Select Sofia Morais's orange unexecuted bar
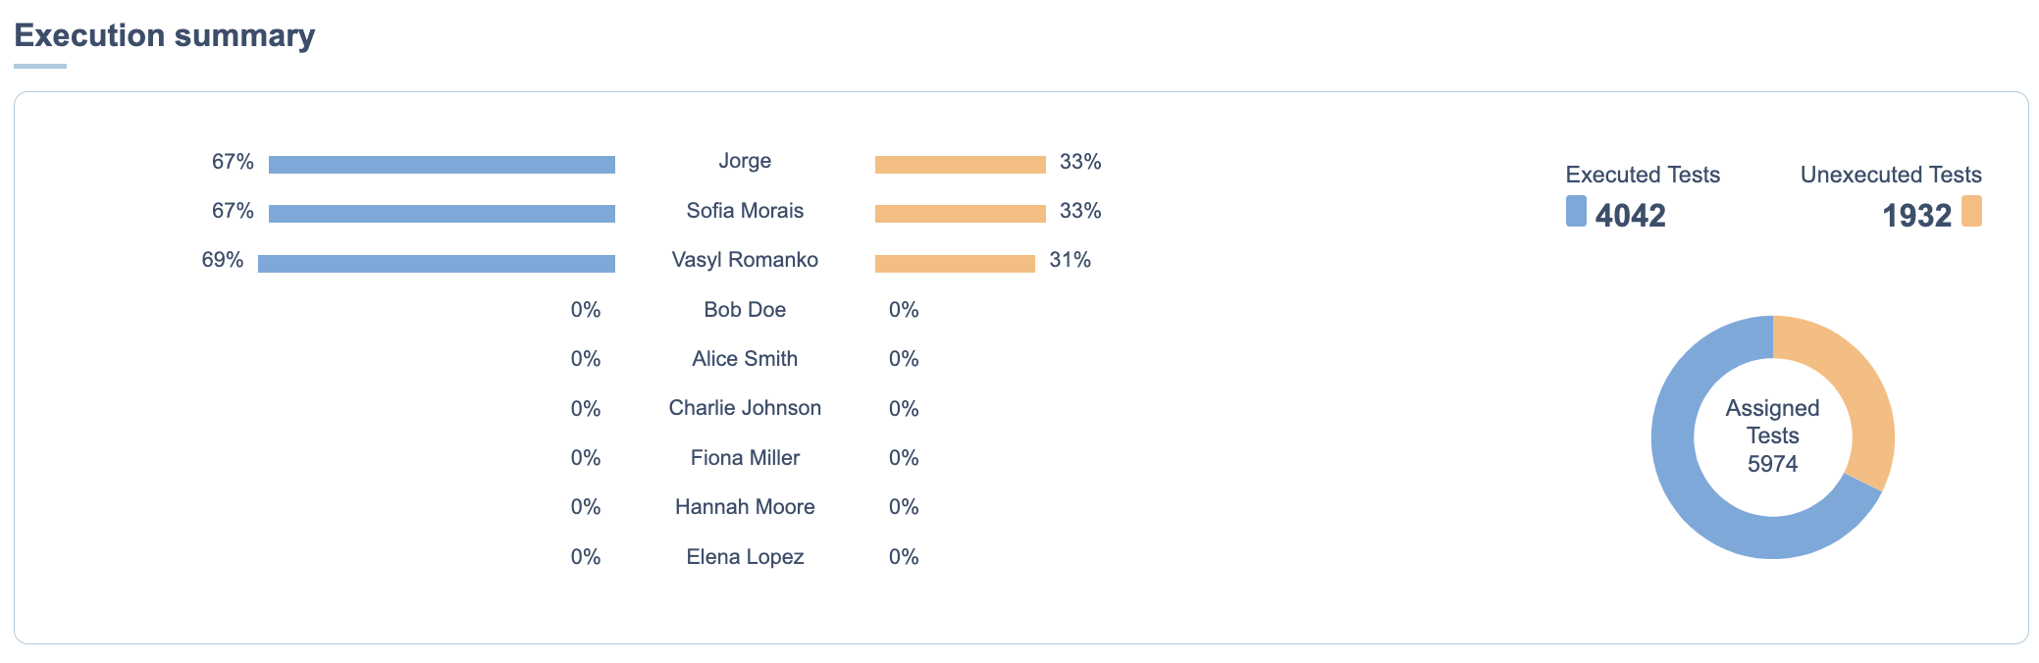Screen dimensions: 2039x663 (960, 214)
